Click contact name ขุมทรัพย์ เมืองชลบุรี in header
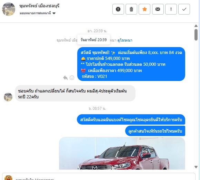The image size is (200, 180). [39, 6]
